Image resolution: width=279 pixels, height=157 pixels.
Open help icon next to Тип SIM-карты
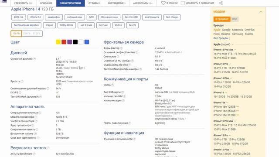click(122, 92)
